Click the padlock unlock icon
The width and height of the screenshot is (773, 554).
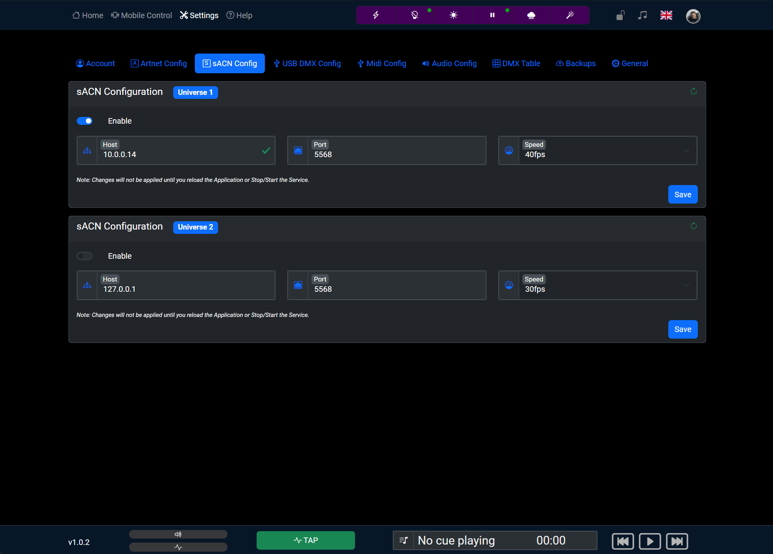point(620,15)
